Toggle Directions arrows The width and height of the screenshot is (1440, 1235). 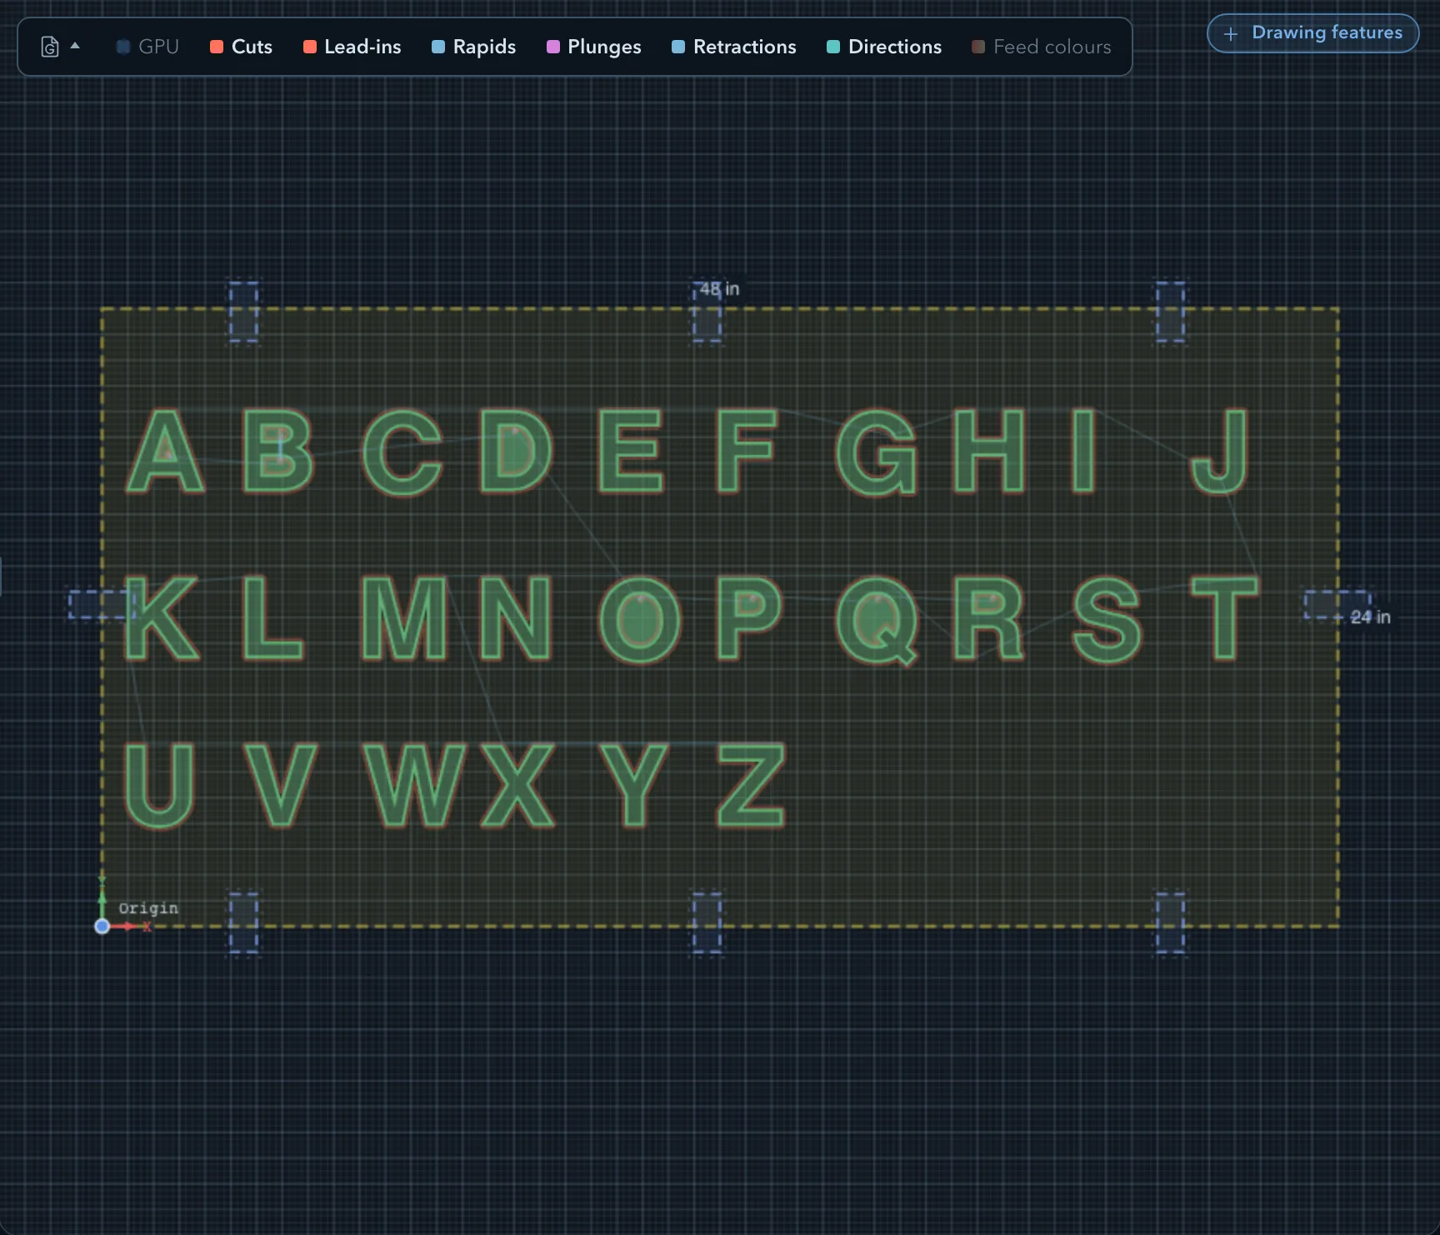[884, 47]
